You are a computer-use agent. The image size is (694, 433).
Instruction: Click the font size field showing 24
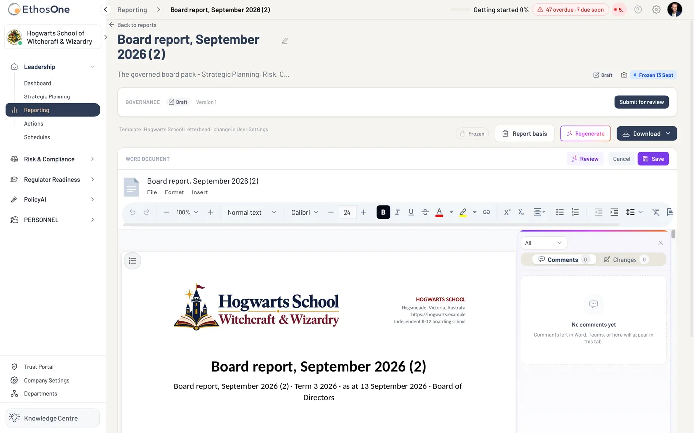click(347, 212)
